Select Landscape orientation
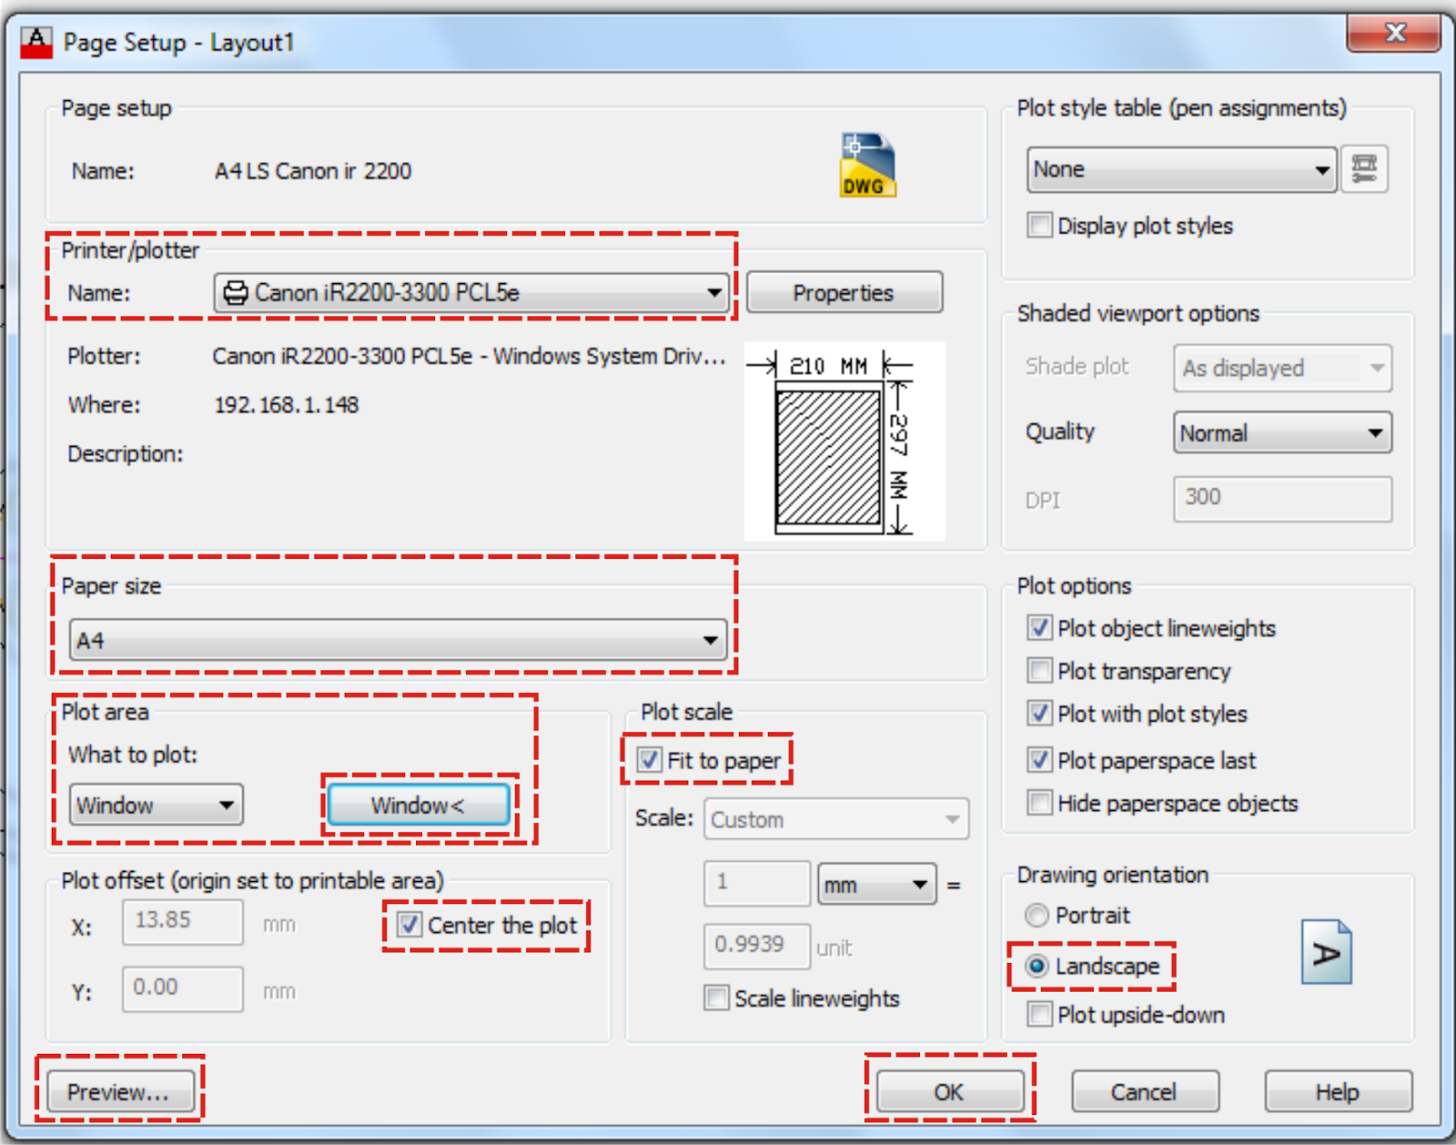This screenshot has height=1145, width=1456. coord(1036,966)
